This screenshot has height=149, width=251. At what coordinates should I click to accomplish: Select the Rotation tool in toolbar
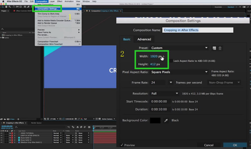point(14,7)
